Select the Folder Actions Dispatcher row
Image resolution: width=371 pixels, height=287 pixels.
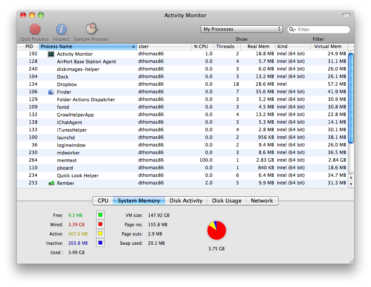tap(183, 99)
